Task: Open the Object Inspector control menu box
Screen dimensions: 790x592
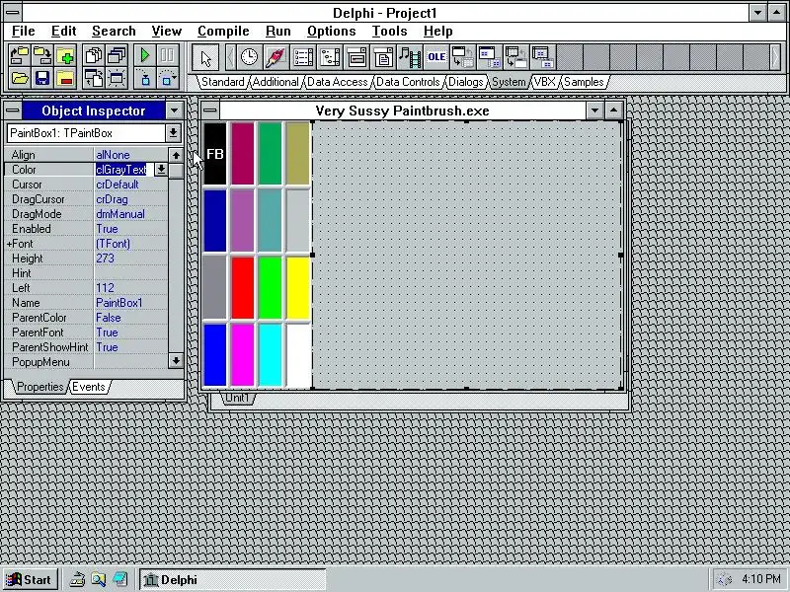Action: [x=13, y=111]
